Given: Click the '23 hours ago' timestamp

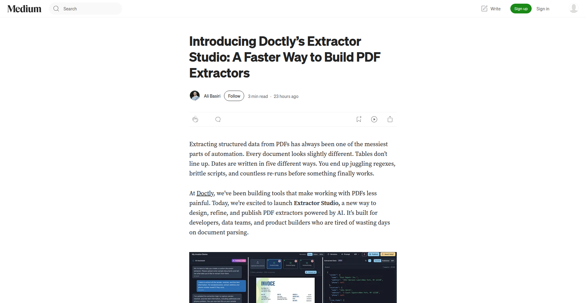Looking at the screenshot, I should click(x=286, y=96).
